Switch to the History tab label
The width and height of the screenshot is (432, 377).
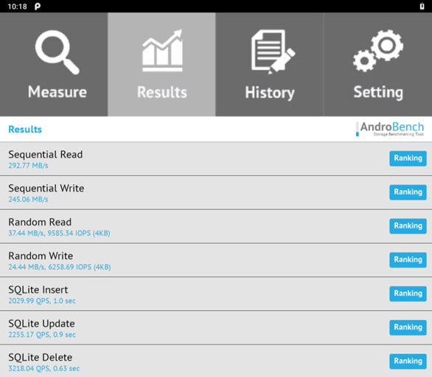click(x=270, y=93)
